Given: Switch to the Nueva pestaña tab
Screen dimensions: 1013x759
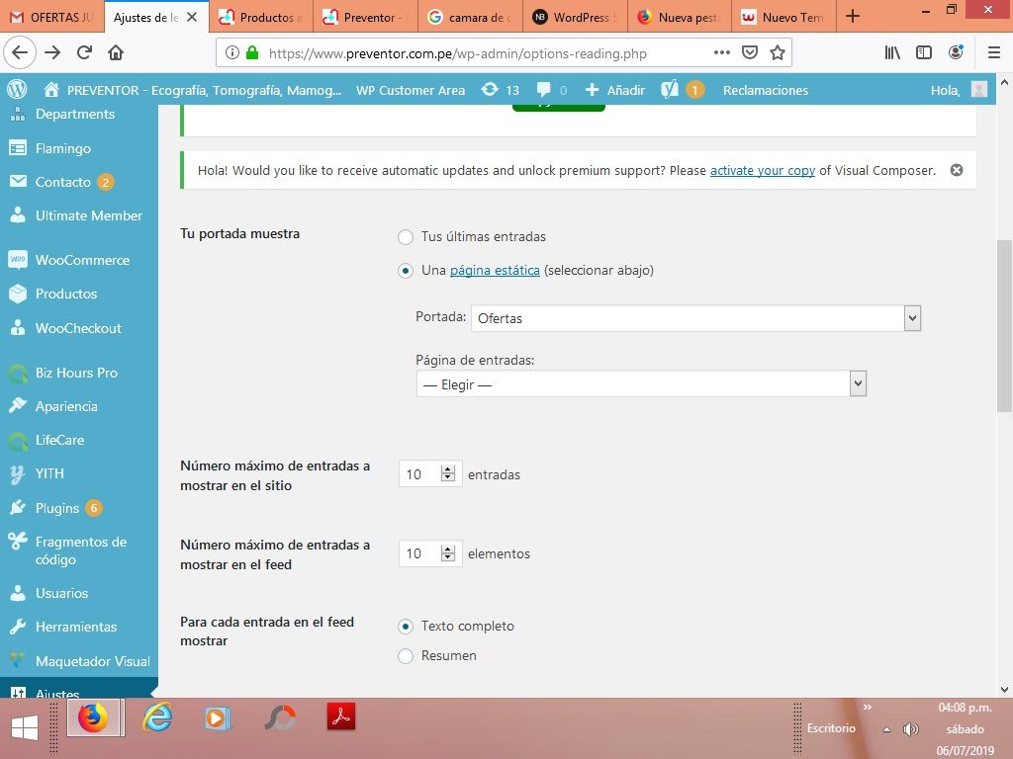Looking at the screenshot, I should click(x=679, y=17).
